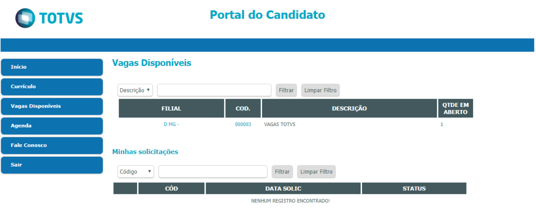Focus the vacancies filter text field
The height and width of the screenshot is (211, 536).
pyautogui.click(x=214, y=90)
